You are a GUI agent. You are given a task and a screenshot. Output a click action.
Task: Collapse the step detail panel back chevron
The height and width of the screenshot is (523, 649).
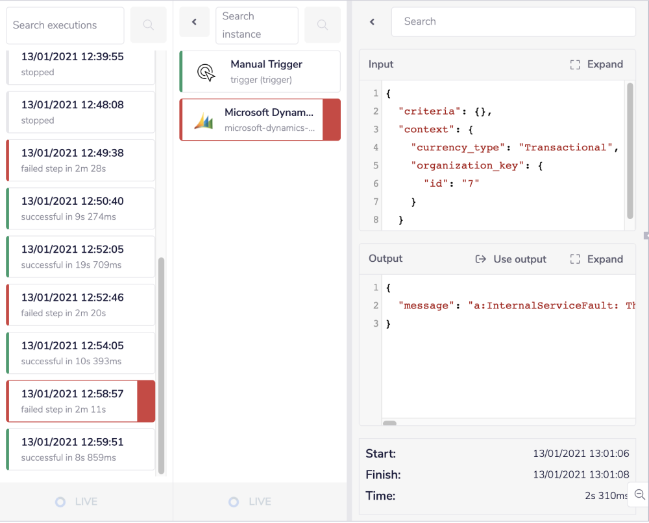click(x=371, y=21)
